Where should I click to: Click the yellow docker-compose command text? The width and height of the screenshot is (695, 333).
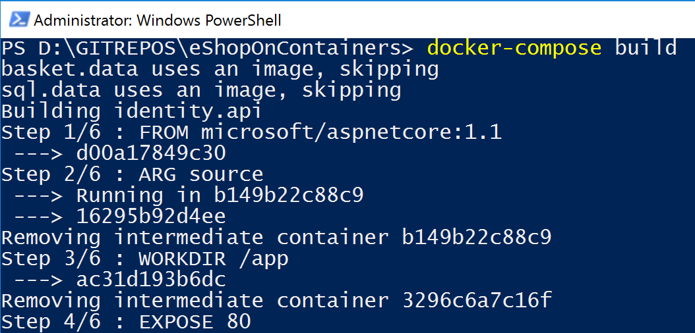[514, 48]
